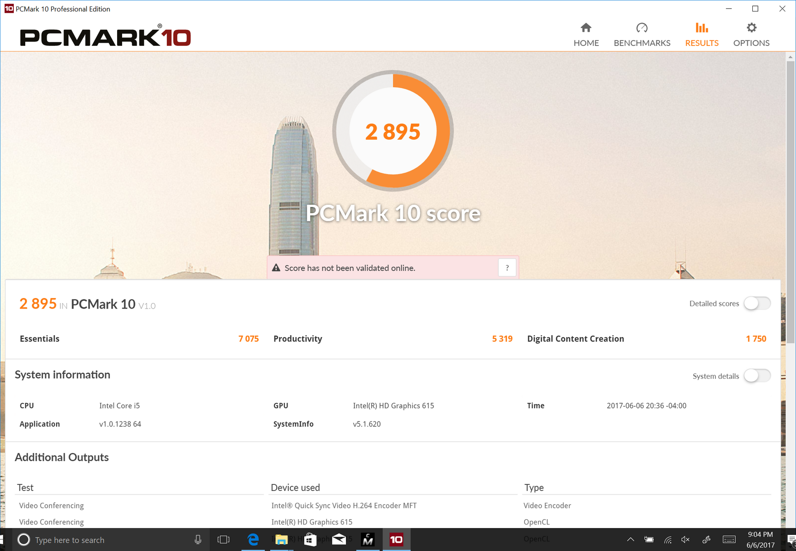The width and height of the screenshot is (796, 551).
Task: Open Task View from the taskbar
Action: click(224, 540)
